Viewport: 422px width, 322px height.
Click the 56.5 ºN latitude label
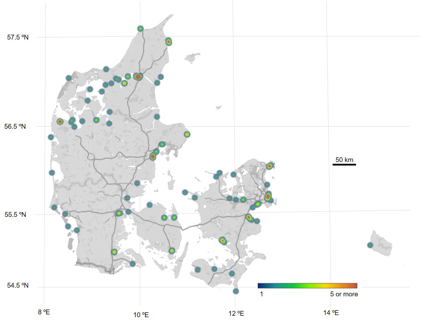click(15, 127)
